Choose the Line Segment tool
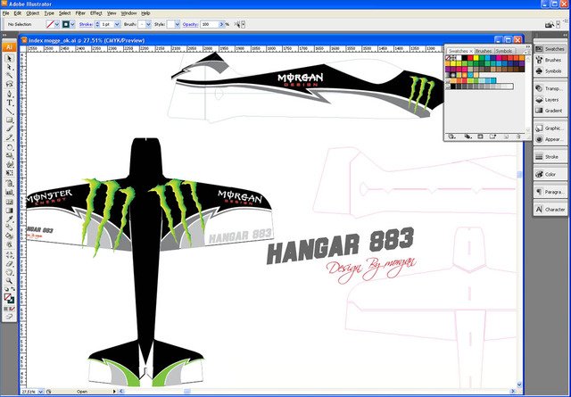Viewport: 571px width, 397px height. [10, 112]
